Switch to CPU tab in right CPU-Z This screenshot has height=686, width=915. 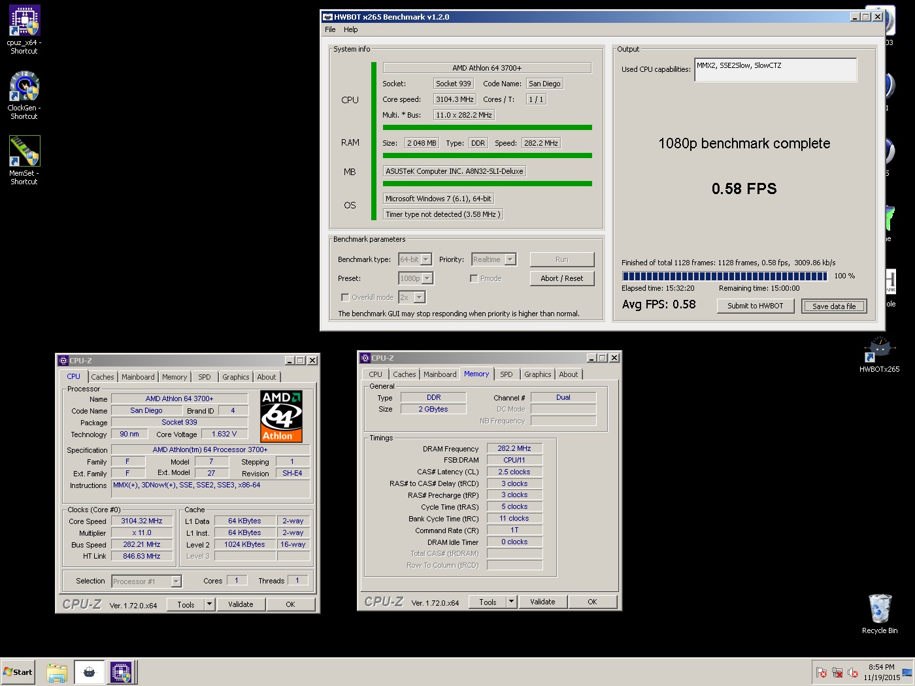pyautogui.click(x=375, y=374)
